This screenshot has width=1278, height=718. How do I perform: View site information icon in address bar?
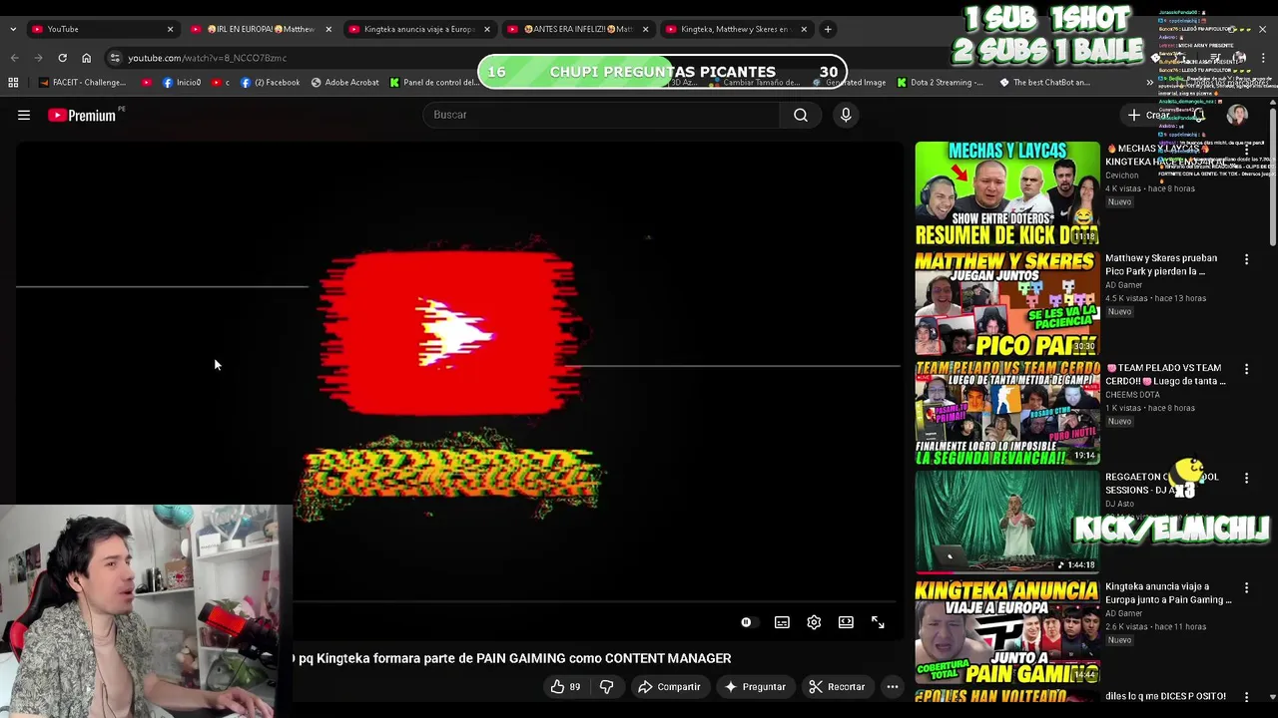tap(115, 58)
